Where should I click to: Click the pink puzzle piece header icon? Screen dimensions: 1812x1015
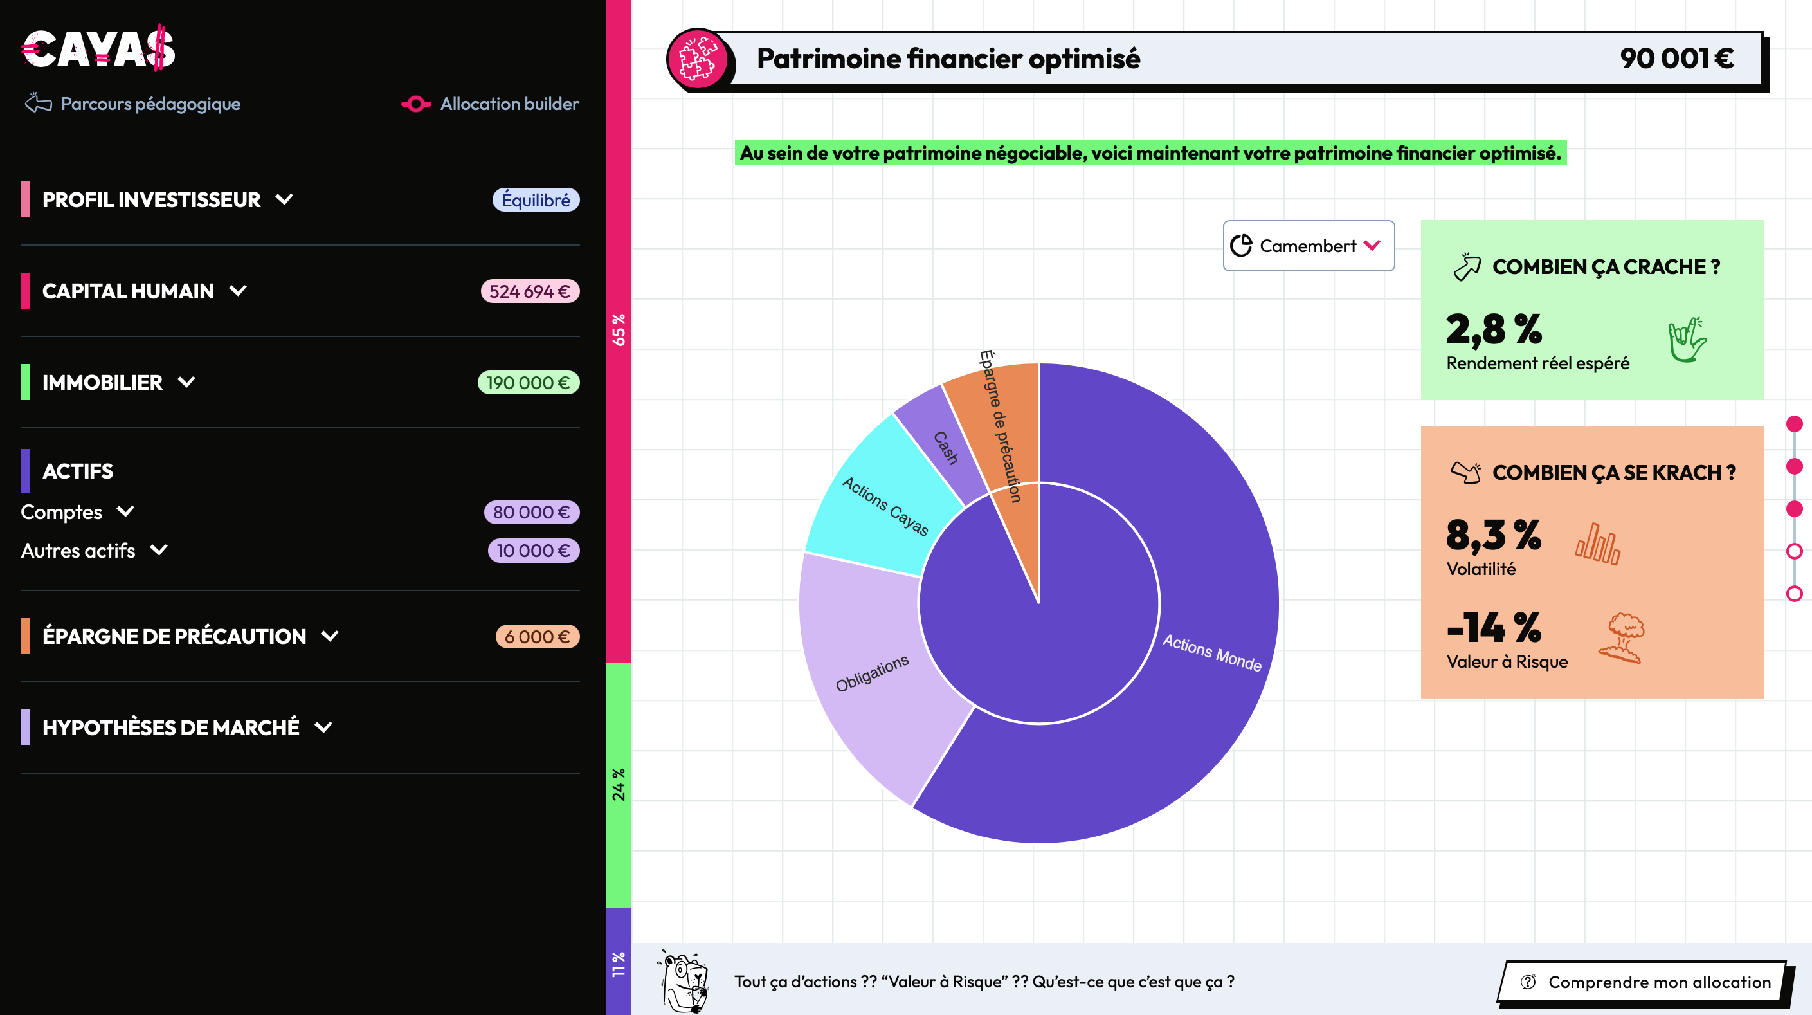click(697, 59)
